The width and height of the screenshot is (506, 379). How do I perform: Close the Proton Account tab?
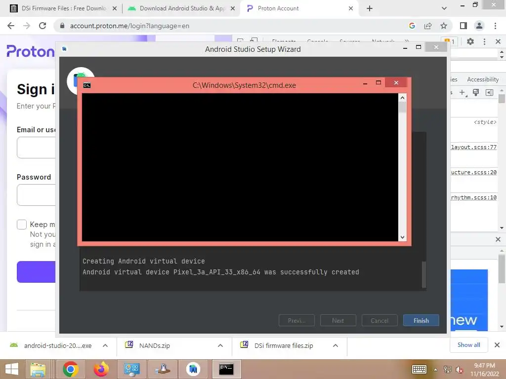[x=351, y=8]
